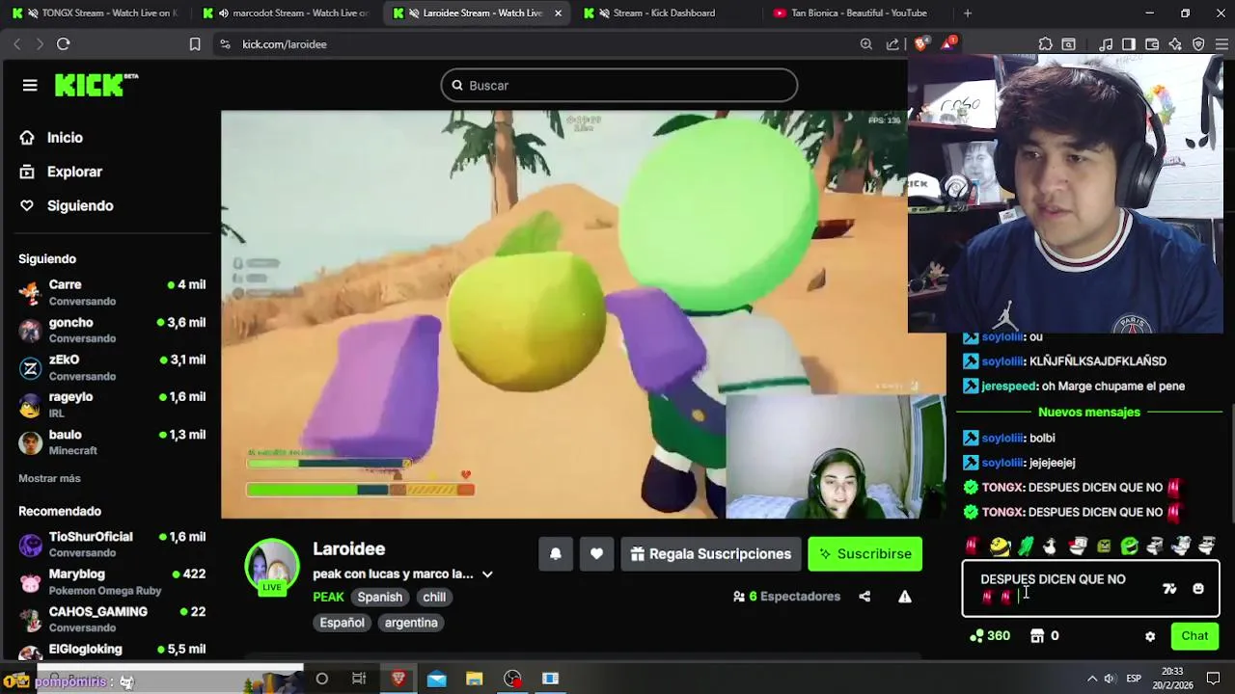The height and width of the screenshot is (694, 1235).
Task: Open chat settings gear
Action: [x=1150, y=636]
